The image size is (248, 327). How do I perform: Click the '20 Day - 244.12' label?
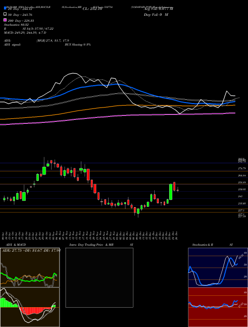pos(20,9)
